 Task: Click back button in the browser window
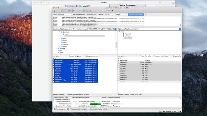(42, 2)
